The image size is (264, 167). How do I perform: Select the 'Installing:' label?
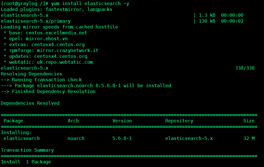point(16,132)
